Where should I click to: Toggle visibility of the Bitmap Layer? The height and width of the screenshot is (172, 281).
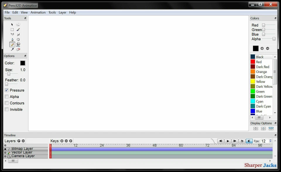[x=5, y=149]
